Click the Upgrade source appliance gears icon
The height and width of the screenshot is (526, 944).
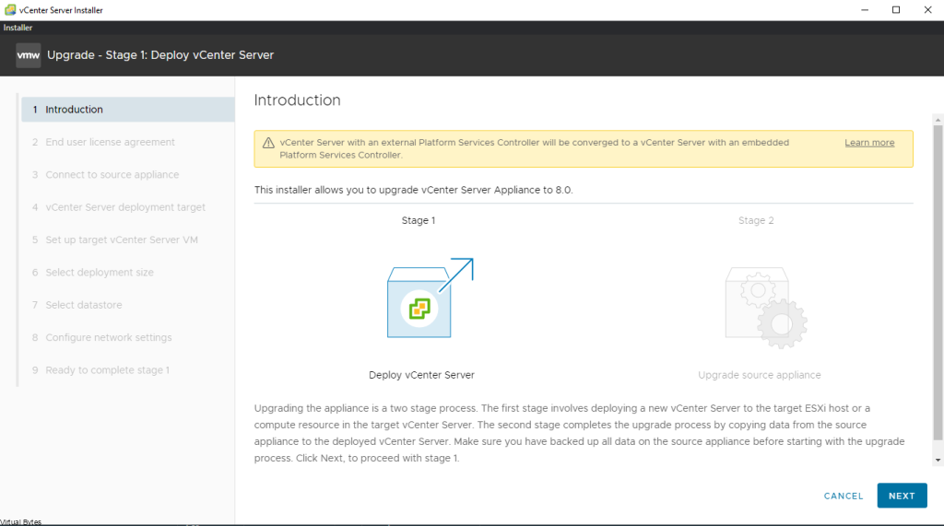[x=766, y=308]
